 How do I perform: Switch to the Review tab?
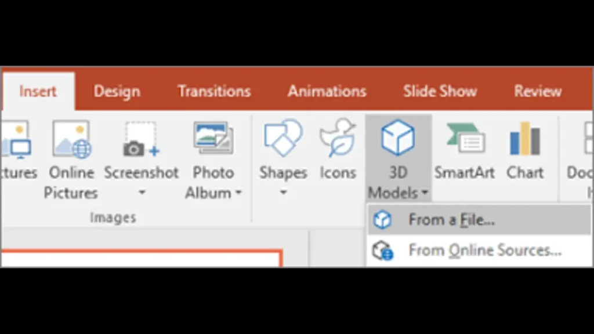click(x=538, y=91)
